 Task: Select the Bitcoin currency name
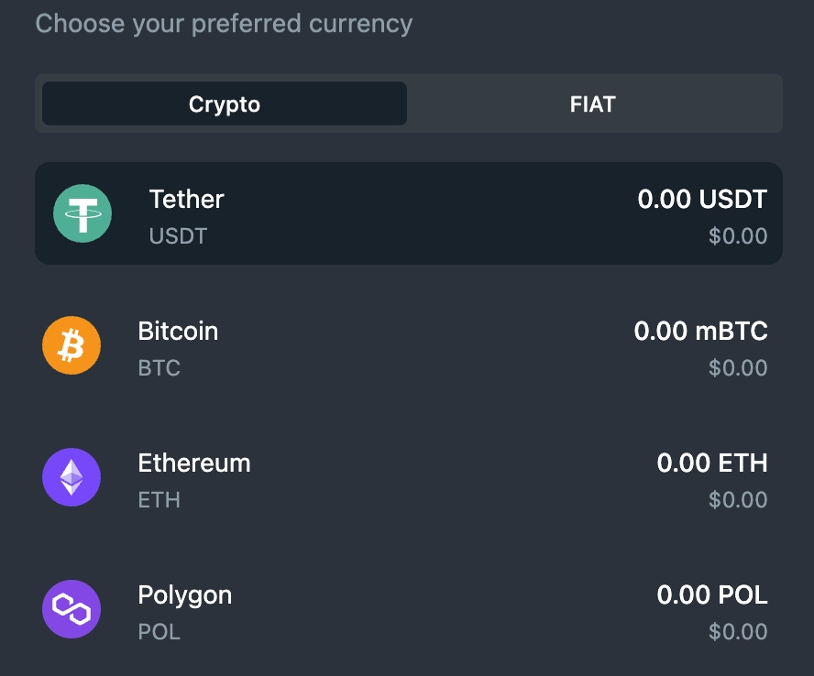coord(178,331)
